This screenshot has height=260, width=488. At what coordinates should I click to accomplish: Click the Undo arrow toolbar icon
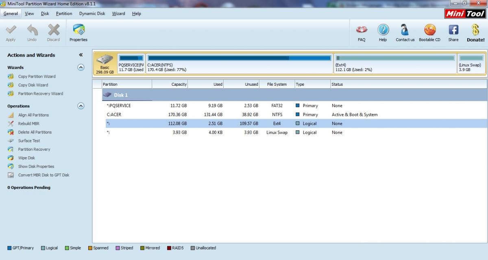[x=32, y=30]
